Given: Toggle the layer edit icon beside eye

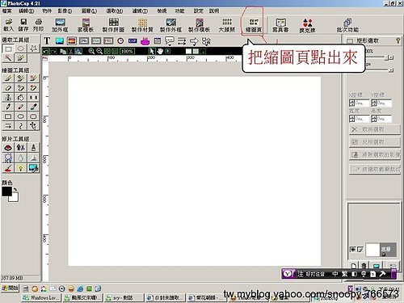Looking at the screenshot, I should click(x=360, y=250).
